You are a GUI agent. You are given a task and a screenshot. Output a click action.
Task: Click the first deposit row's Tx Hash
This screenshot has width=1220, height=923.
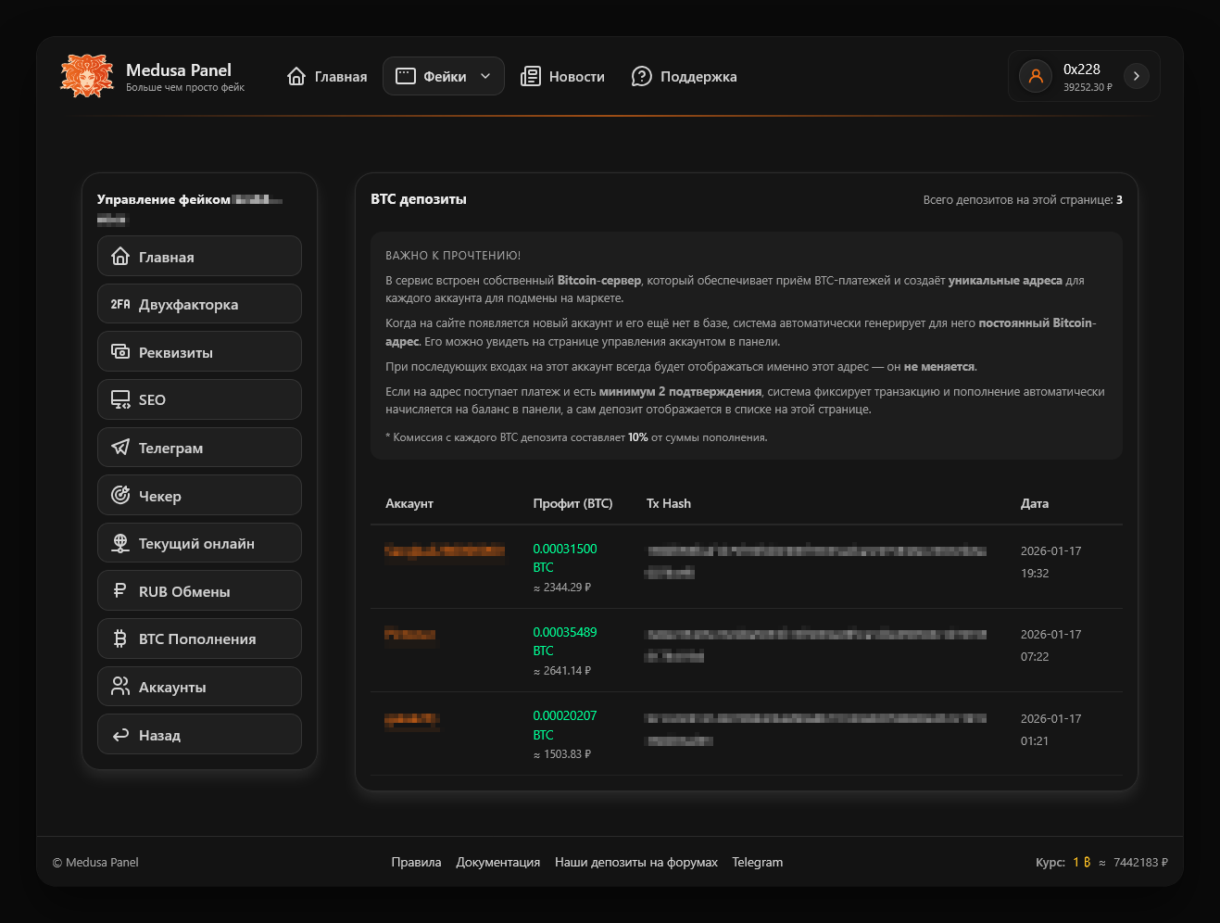pyautogui.click(x=815, y=551)
